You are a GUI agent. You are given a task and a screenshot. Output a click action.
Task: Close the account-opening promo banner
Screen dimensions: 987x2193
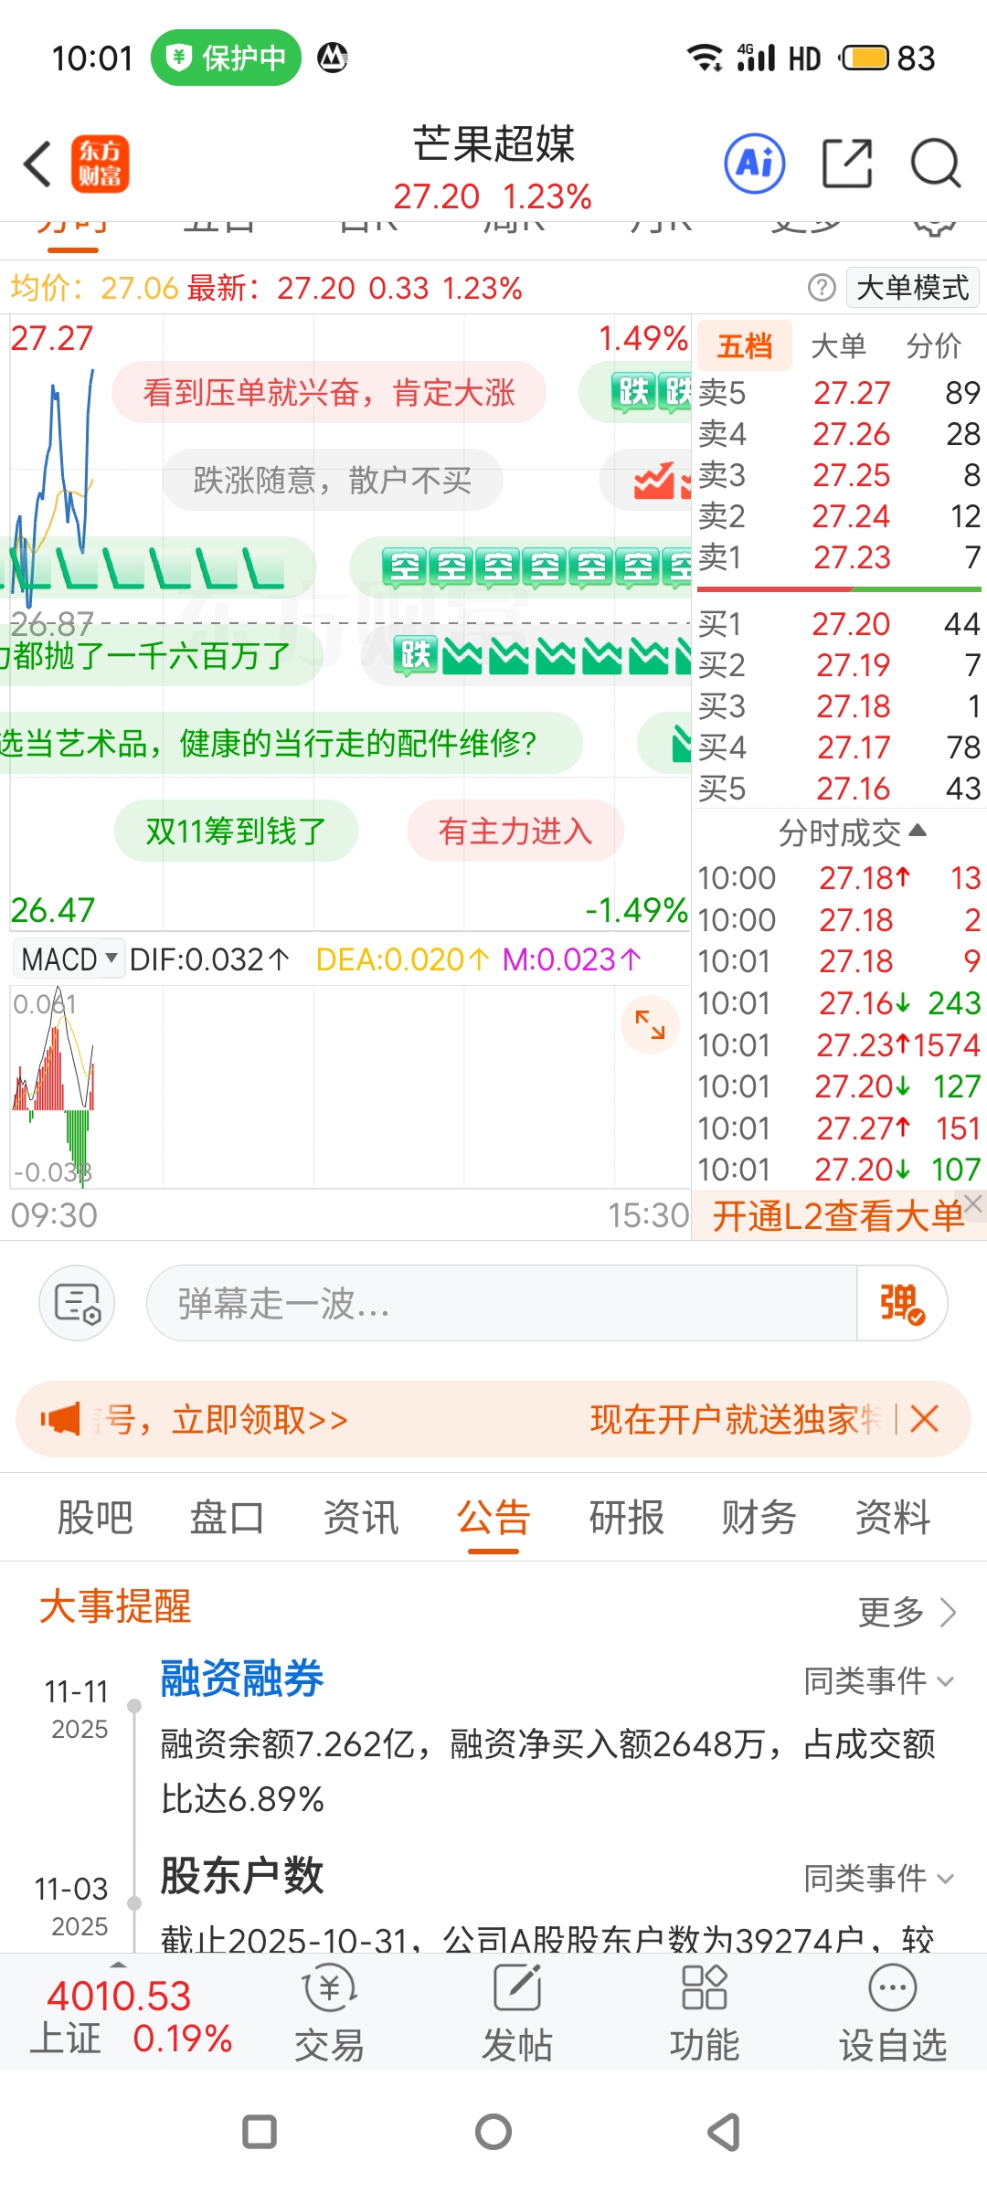pyautogui.click(x=924, y=1419)
